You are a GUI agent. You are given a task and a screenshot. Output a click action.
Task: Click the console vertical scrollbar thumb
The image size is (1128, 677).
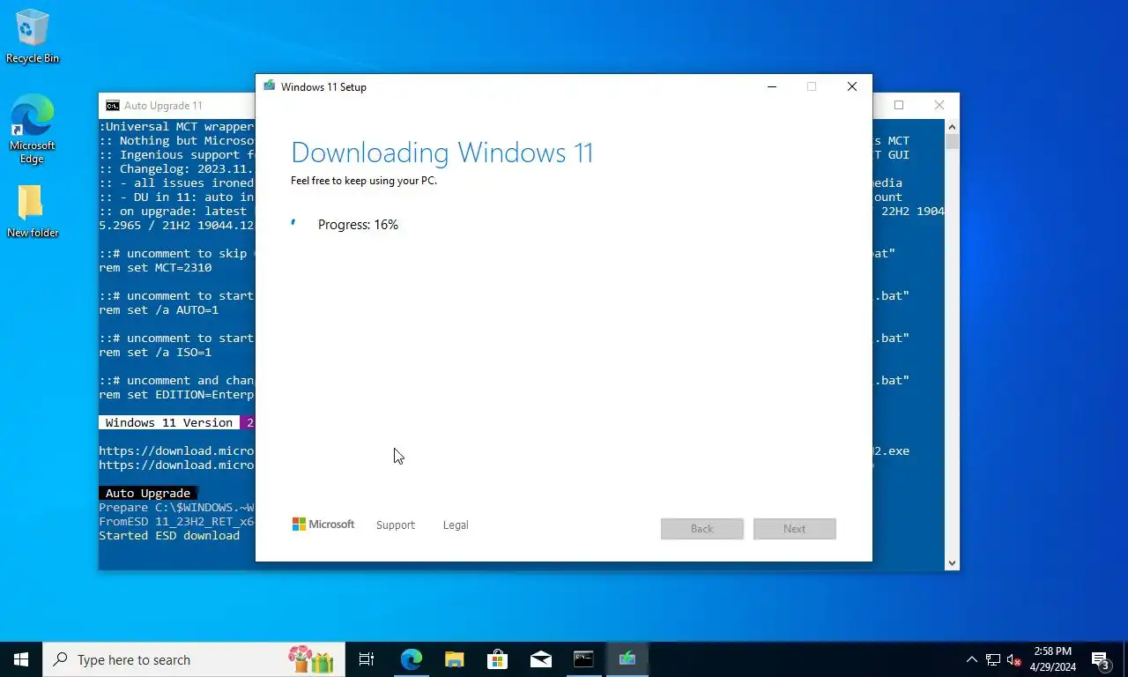[952, 141]
